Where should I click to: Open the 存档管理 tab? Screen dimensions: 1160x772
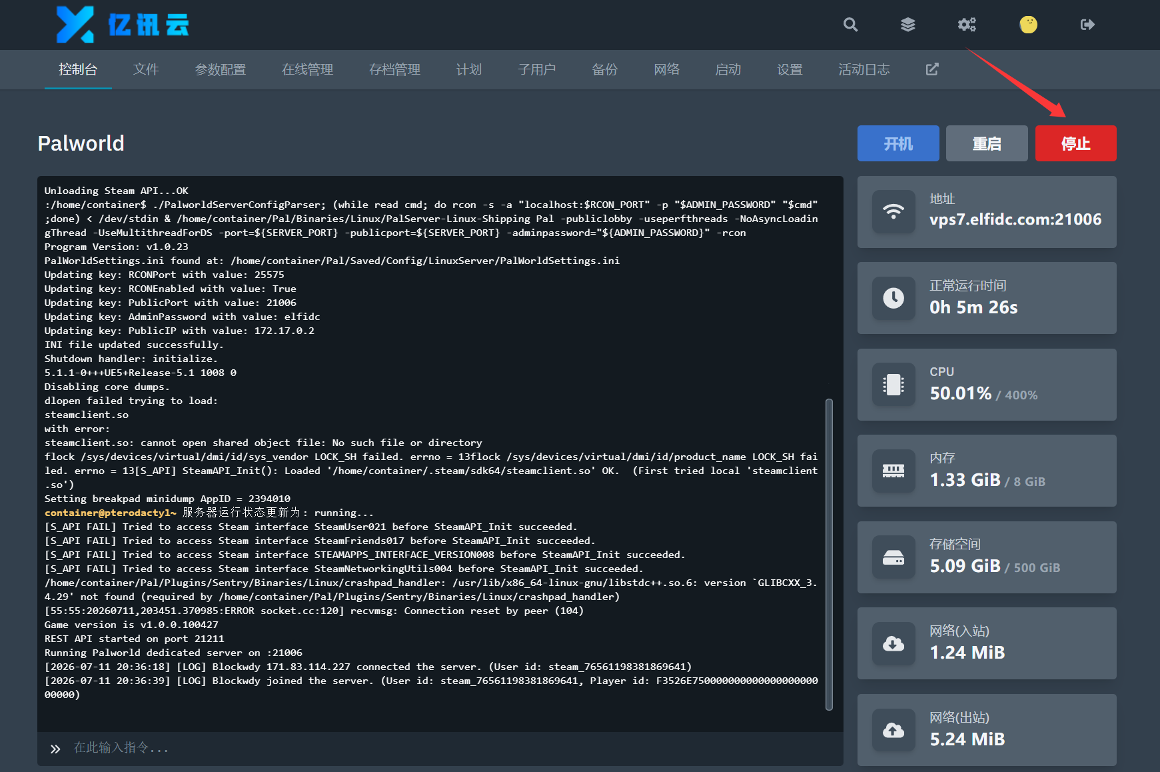click(x=394, y=69)
